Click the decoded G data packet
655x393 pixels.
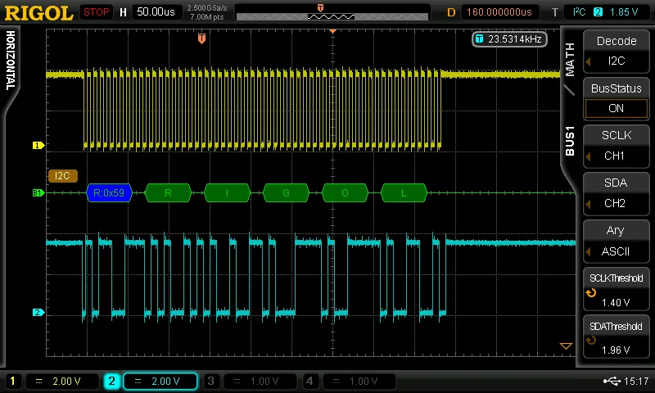[286, 193]
